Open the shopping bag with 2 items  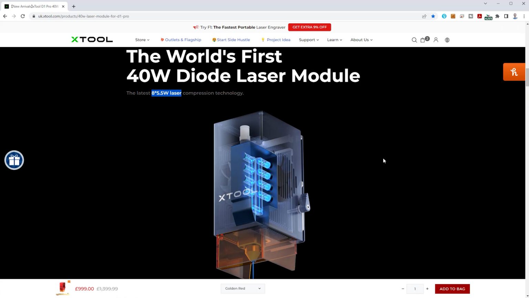coord(423,40)
